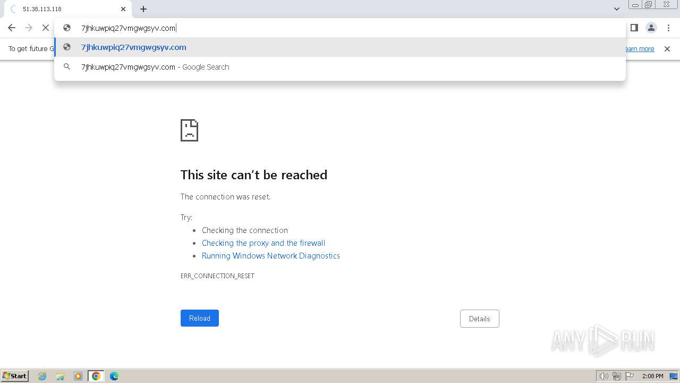The height and width of the screenshot is (383, 680).
Task: Open the Learn more link in infobar
Action: (x=640, y=49)
